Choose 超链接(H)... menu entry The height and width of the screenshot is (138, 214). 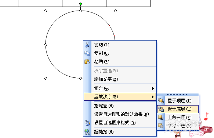pyautogui.click(x=120, y=132)
